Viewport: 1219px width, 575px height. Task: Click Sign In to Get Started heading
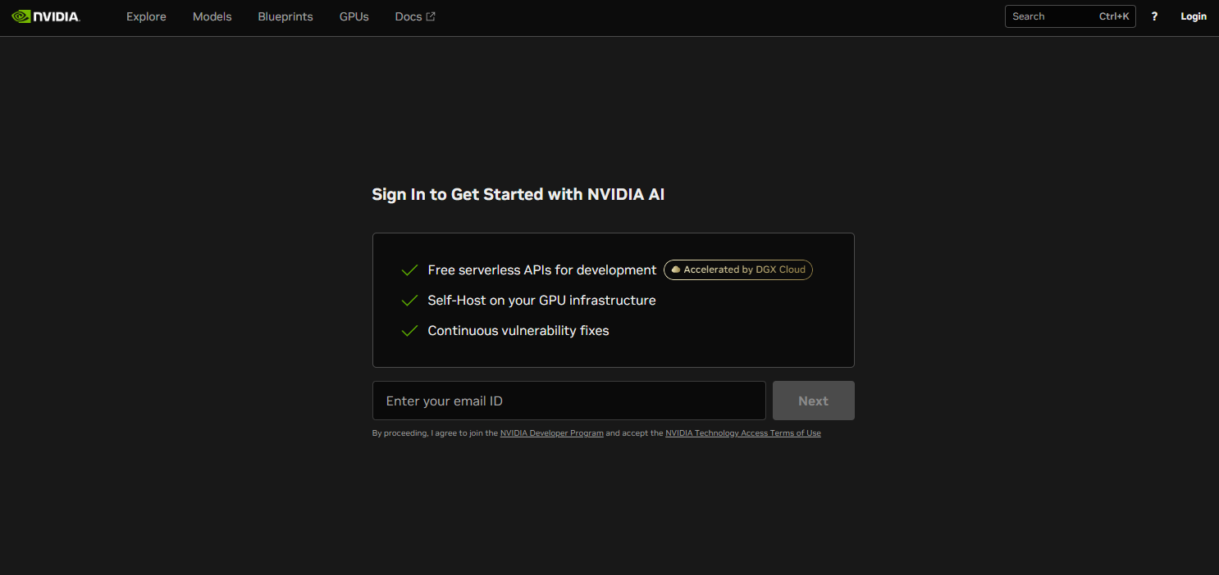click(518, 194)
